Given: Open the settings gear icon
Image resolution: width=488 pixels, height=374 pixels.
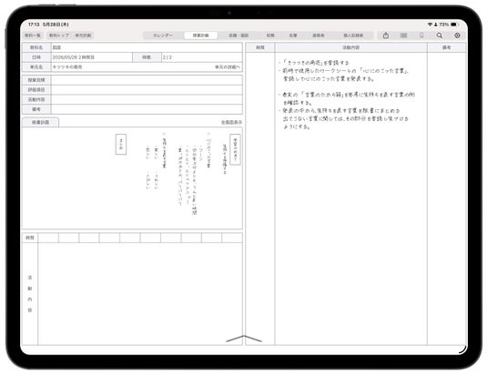Looking at the screenshot, I should (457, 35).
